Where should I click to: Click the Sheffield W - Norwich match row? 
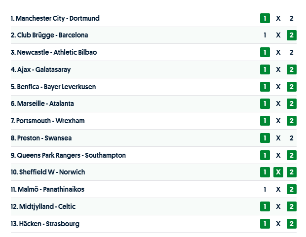coord(47,172)
